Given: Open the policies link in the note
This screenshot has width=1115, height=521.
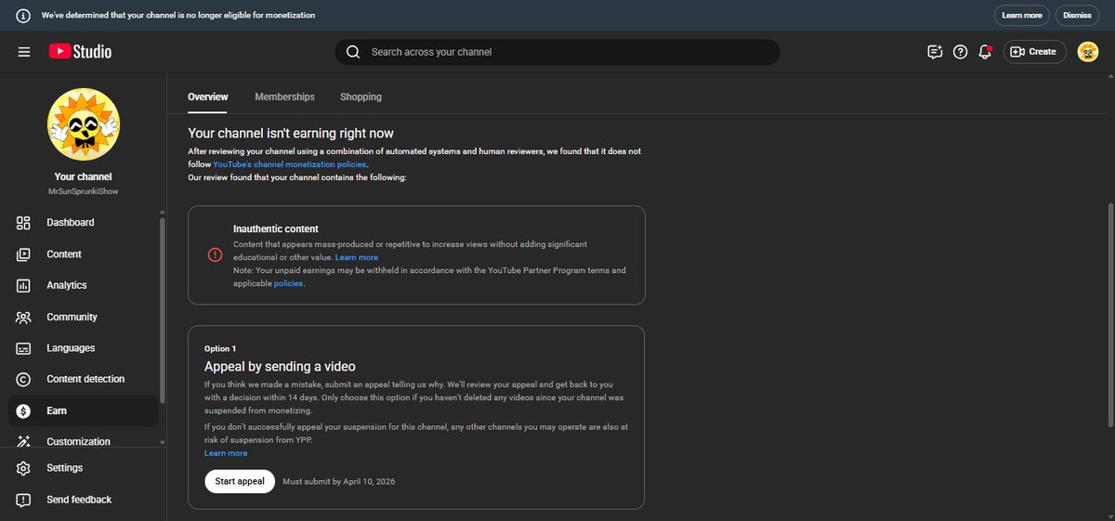Looking at the screenshot, I should tap(288, 284).
